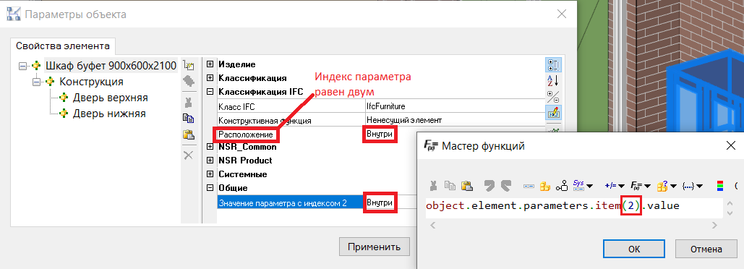Screen dimensions: 744x269
Task: Select Конструкция in the tree
Action: pyautogui.click(x=91, y=82)
